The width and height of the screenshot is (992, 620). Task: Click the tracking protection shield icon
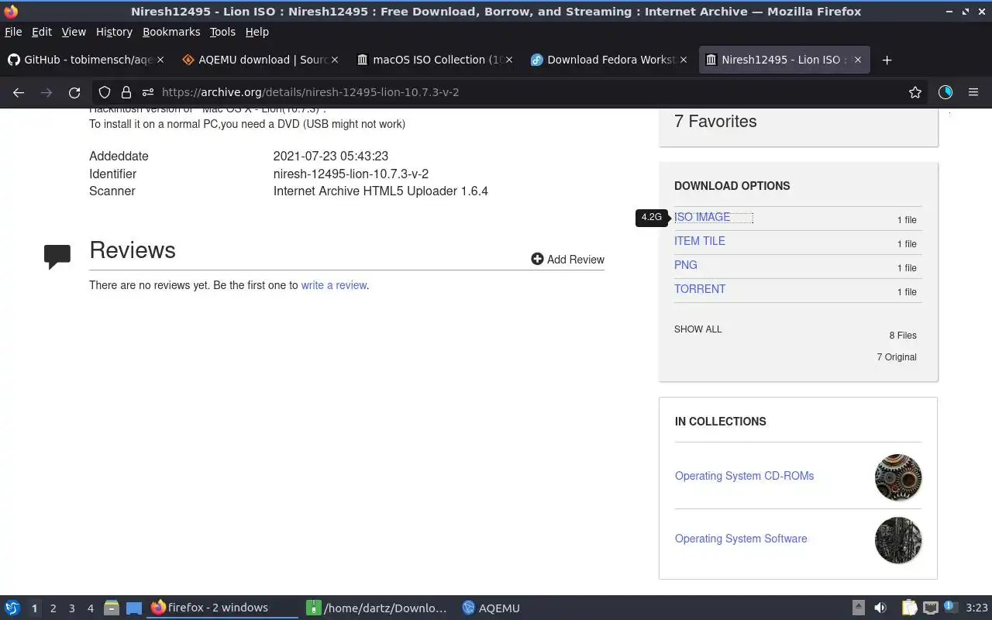pyautogui.click(x=105, y=92)
